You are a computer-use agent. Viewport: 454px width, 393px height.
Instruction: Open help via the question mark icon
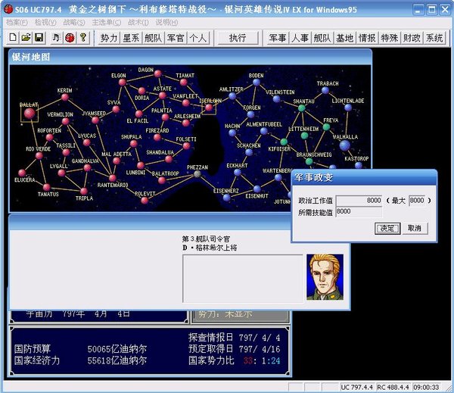coord(82,38)
